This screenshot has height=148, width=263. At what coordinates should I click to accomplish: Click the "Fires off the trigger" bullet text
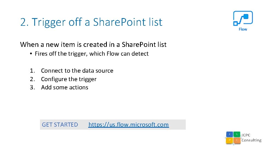pyautogui.click(x=92, y=54)
